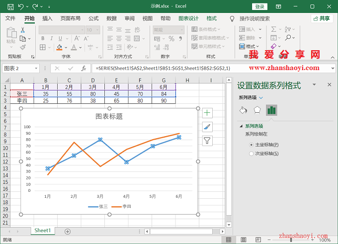The width and height of the screenshot is (338, 244).
Task: Switch to the 格式 chart ribbon tab
Action: tap(211, 18)
